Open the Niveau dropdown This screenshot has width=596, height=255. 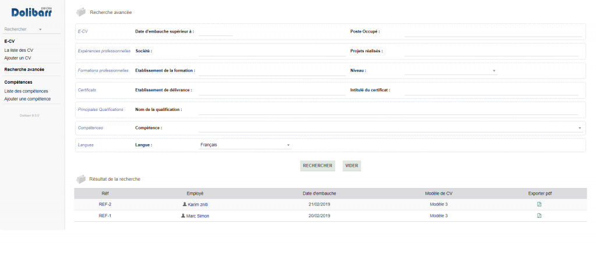coord(450,71)
